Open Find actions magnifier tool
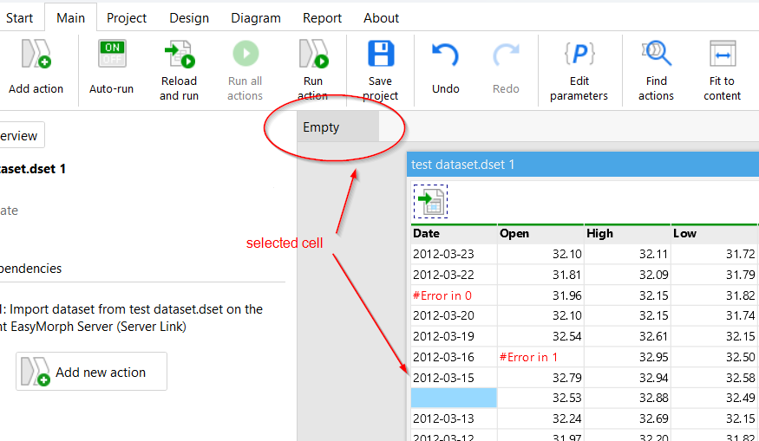The width and height of the screenshot is (759, 441). point(656,55)
